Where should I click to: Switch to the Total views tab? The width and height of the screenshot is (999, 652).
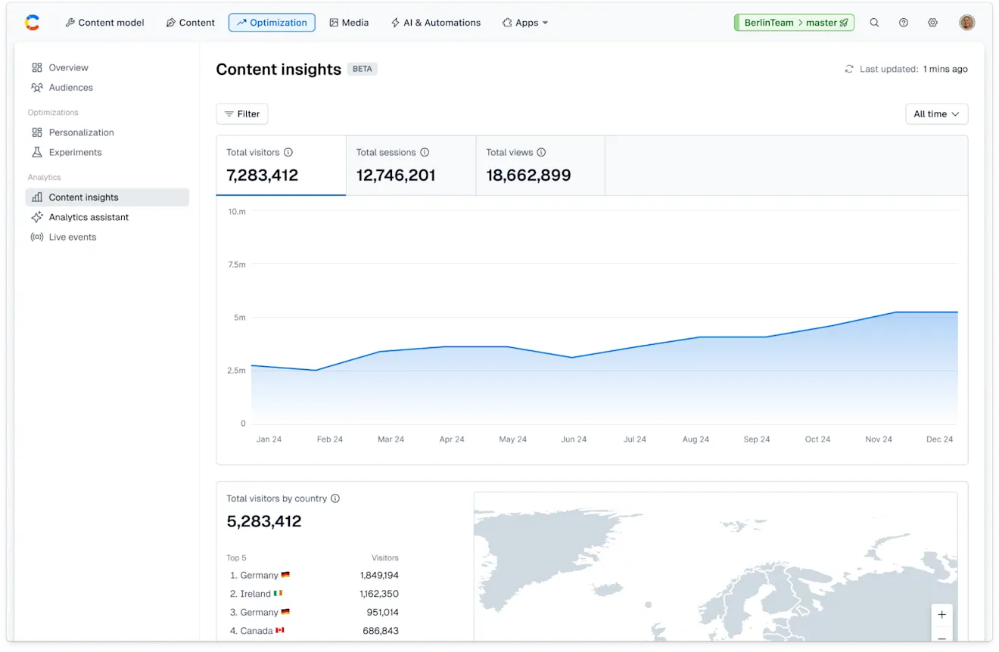pyautogui.click(x=540, y=166)
